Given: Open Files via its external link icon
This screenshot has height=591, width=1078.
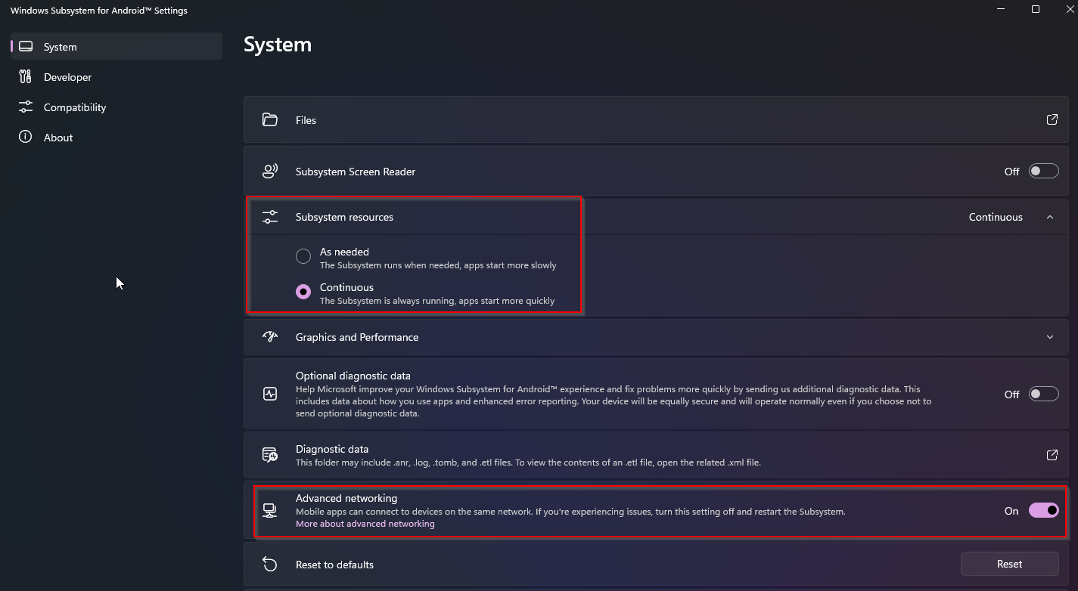Looking at the screenshot, I should tap(1052, 119).
